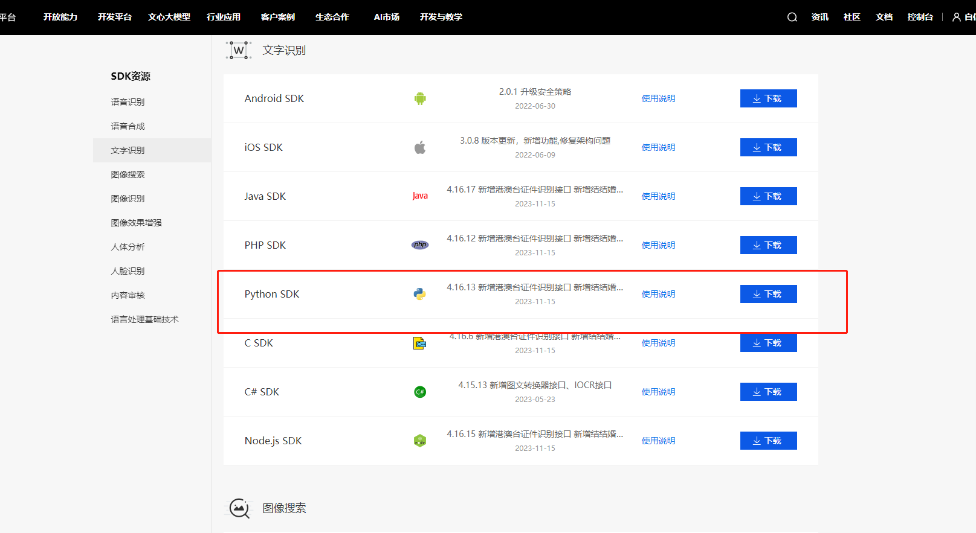Open the 生态合作 menu

(x=332, y=17)
